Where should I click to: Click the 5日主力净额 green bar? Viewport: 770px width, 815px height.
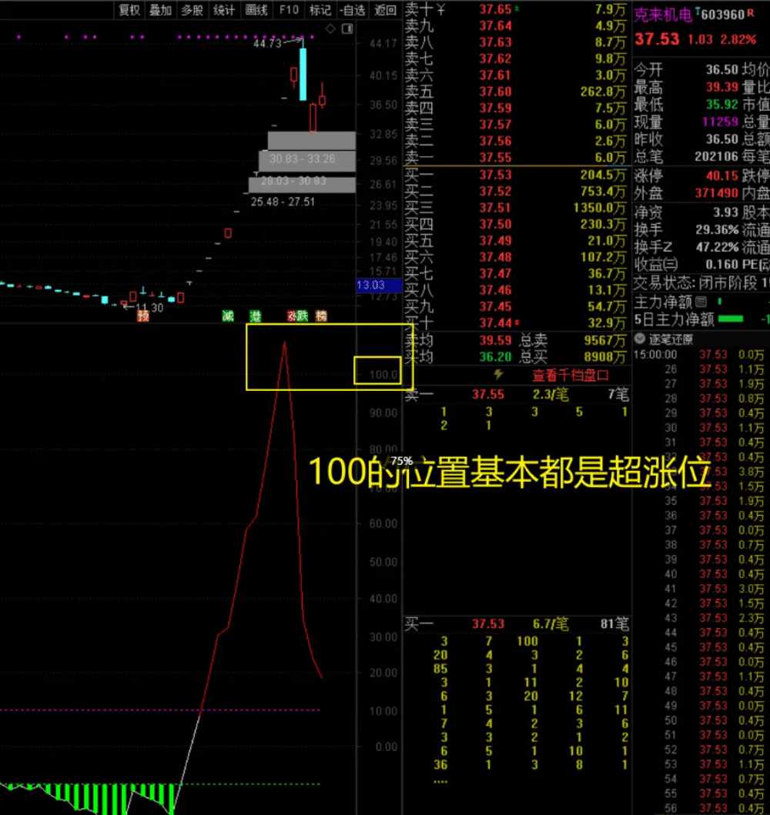click(731, 319)
